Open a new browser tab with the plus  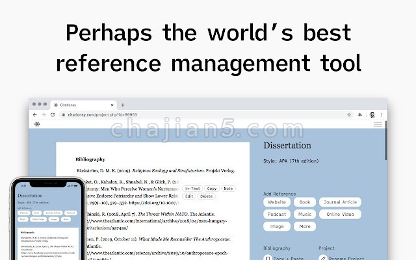[123, 105]
